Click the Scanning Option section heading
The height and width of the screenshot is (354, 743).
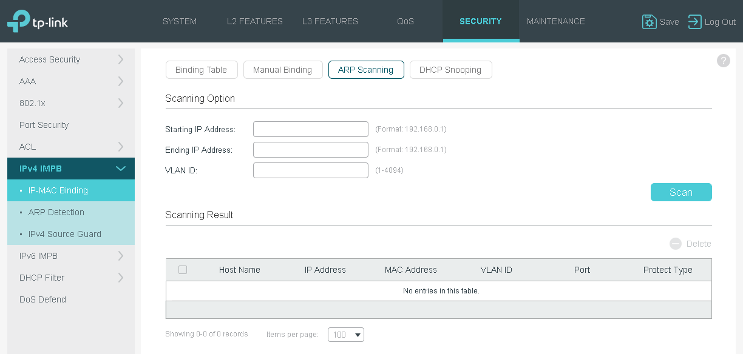pyautogui.click(x=200, y=98)
